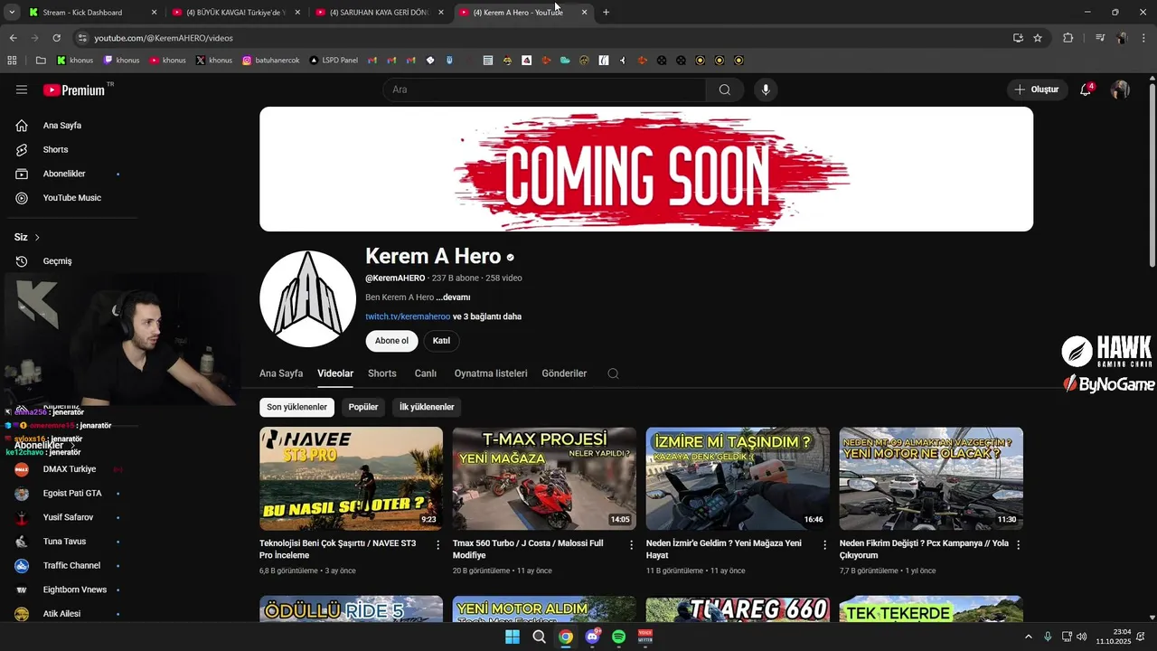Expand the Siz section chevron
This screenshot has width=1157, height=651.
click(37, 237)
